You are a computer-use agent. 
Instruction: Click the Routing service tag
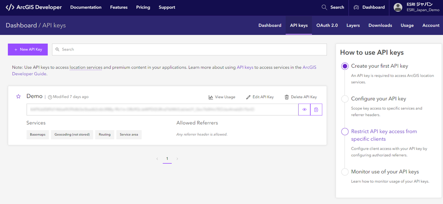point(104,135)
